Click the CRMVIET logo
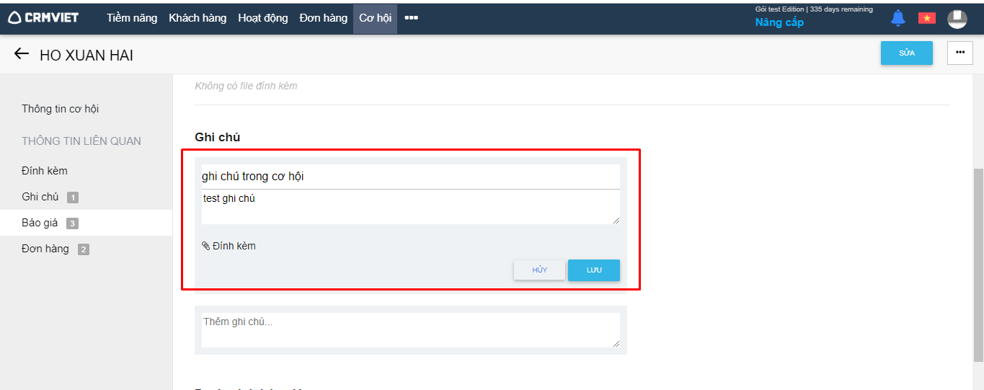The image size is (984, 390). click(43, 18)
